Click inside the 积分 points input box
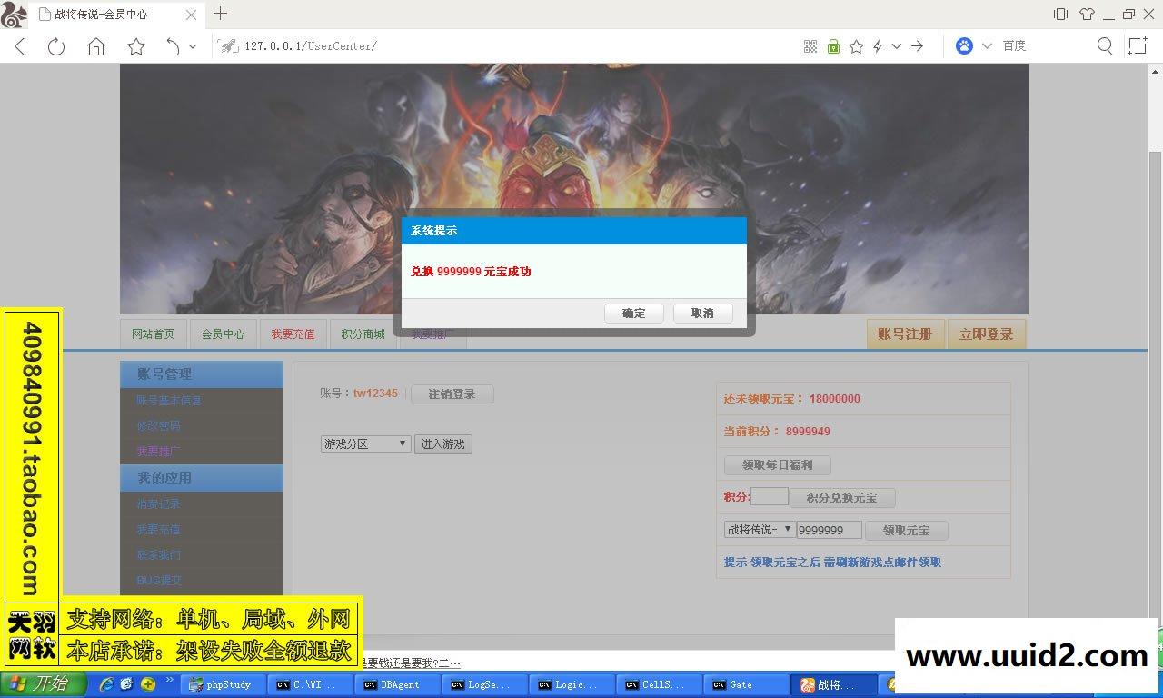Viewport: 1163px width, 698px height. pyautogui.click(x=770, y=496)
